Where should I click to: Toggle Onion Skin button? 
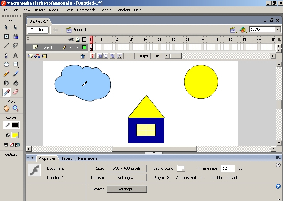(100, 56)
